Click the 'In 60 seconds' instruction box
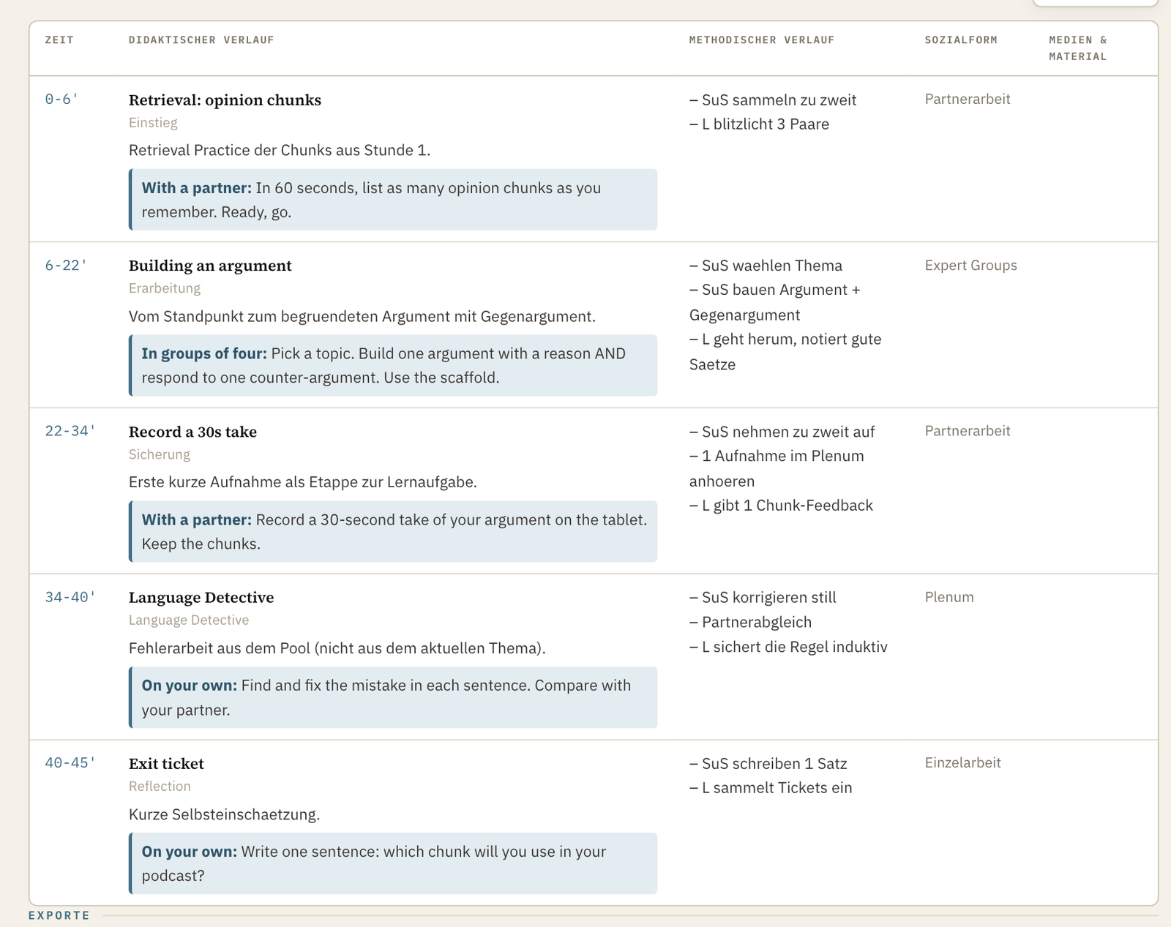Viewport: 1171px width, 927px height. pos(393,200)
